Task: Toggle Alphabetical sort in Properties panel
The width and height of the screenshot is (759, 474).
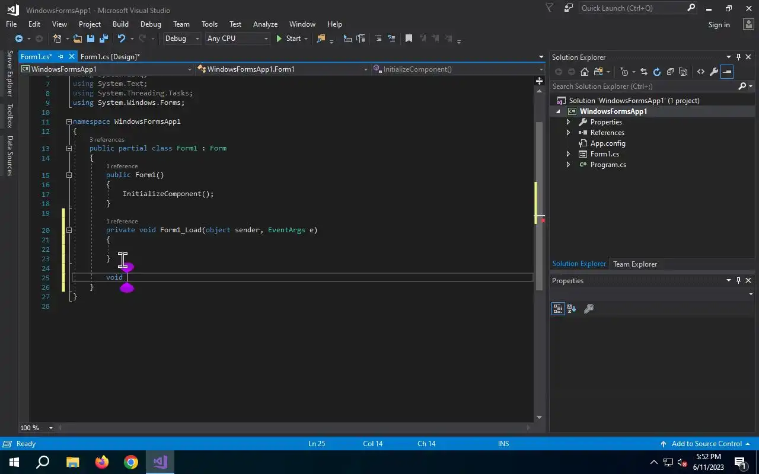Action: tap(572, 309)
